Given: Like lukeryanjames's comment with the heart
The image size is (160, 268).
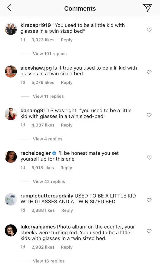Looking at the screenshot, I should pyautogui.click(x=149, y=231).
